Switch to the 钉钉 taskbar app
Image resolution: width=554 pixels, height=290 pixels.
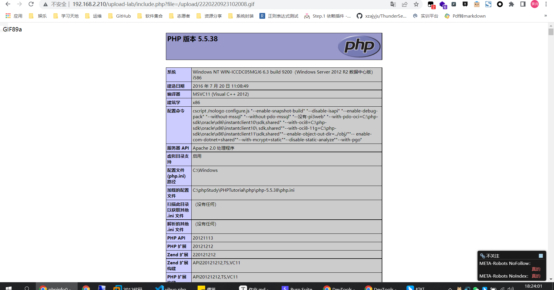(415, 288)
